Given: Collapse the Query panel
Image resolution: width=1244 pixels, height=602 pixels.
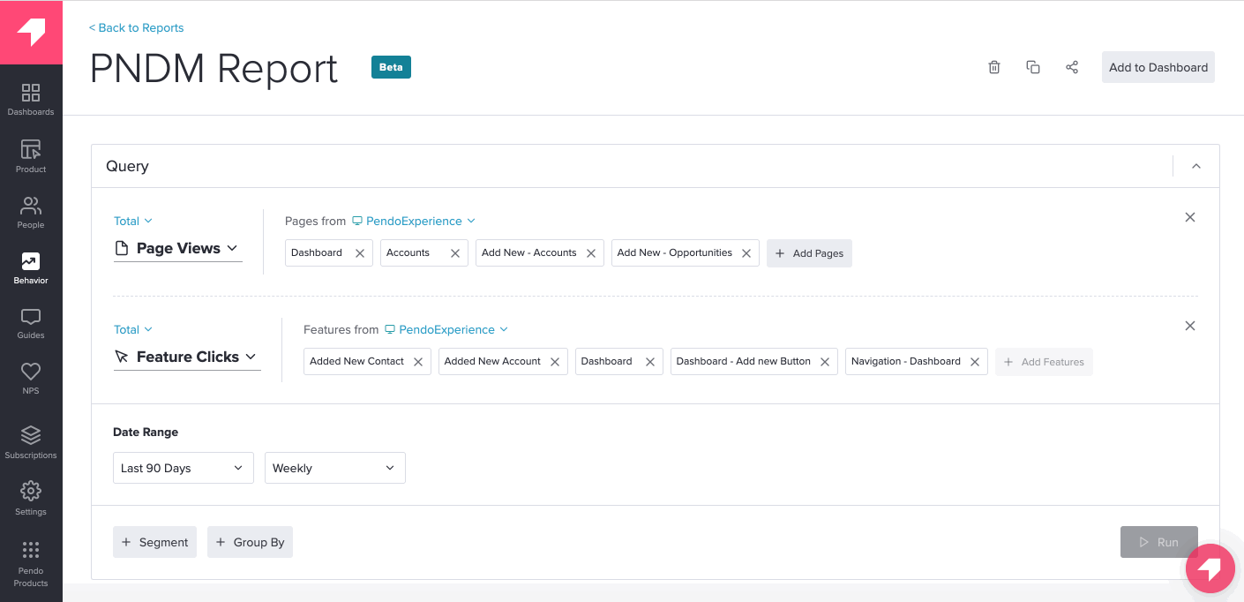Looking at the screenshot, I should 1196,166.
